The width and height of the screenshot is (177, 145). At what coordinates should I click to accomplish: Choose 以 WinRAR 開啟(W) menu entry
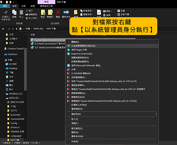112,74
